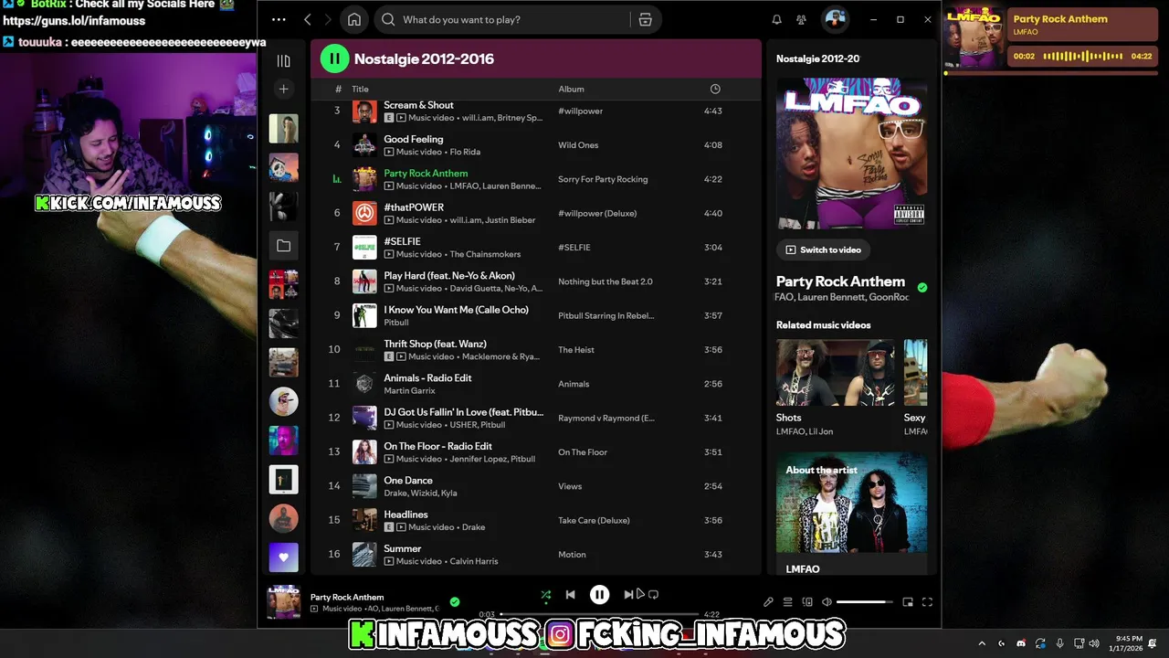Click the microphone icon in system tray

[1060, 643]
